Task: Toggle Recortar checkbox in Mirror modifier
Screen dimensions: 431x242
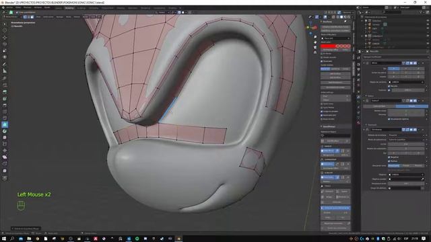Action: tap(389, 86)
